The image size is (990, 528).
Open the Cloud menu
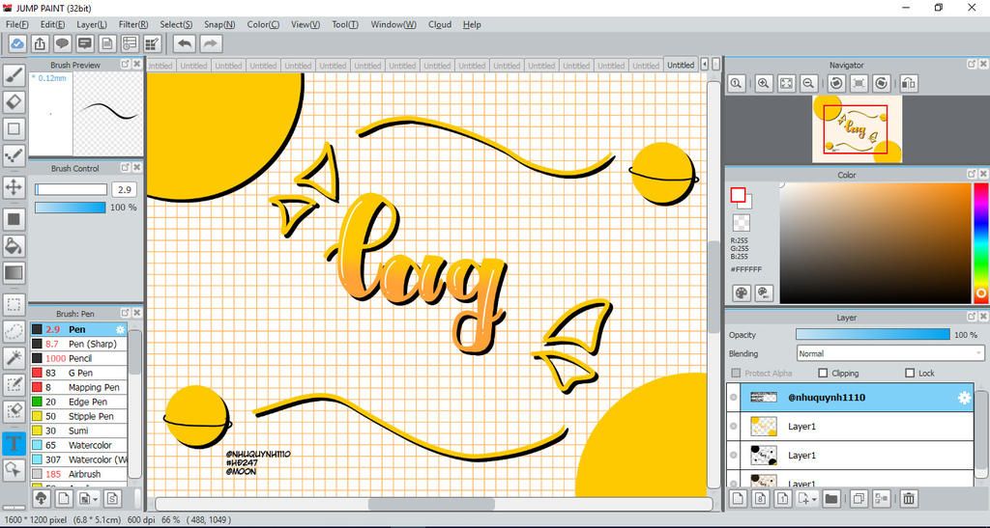tap(440, 24)
